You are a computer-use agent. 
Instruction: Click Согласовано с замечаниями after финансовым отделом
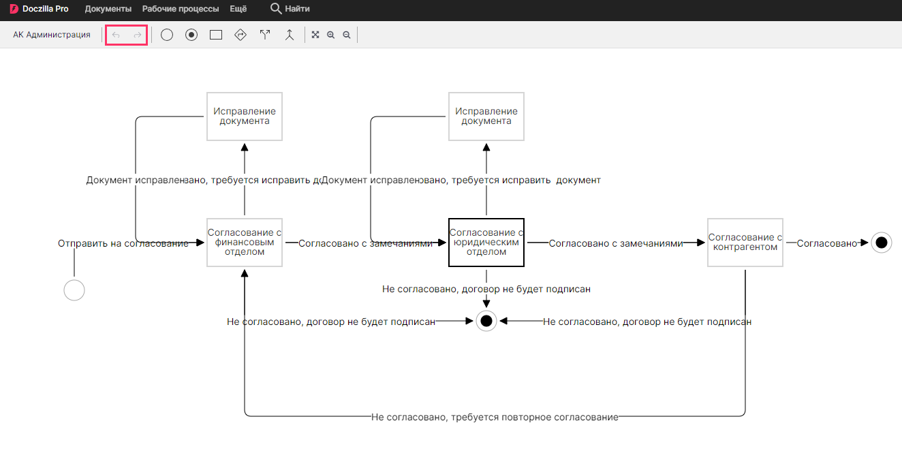pyautogui.click(x=365, y=243)
